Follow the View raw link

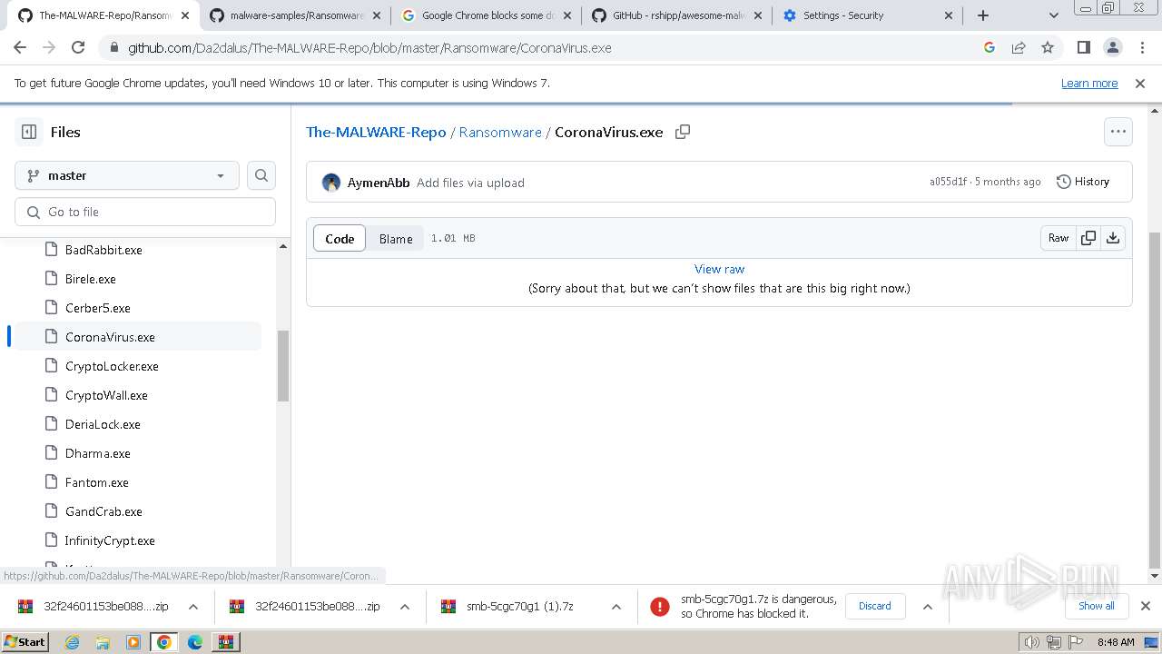click(719, 269)
